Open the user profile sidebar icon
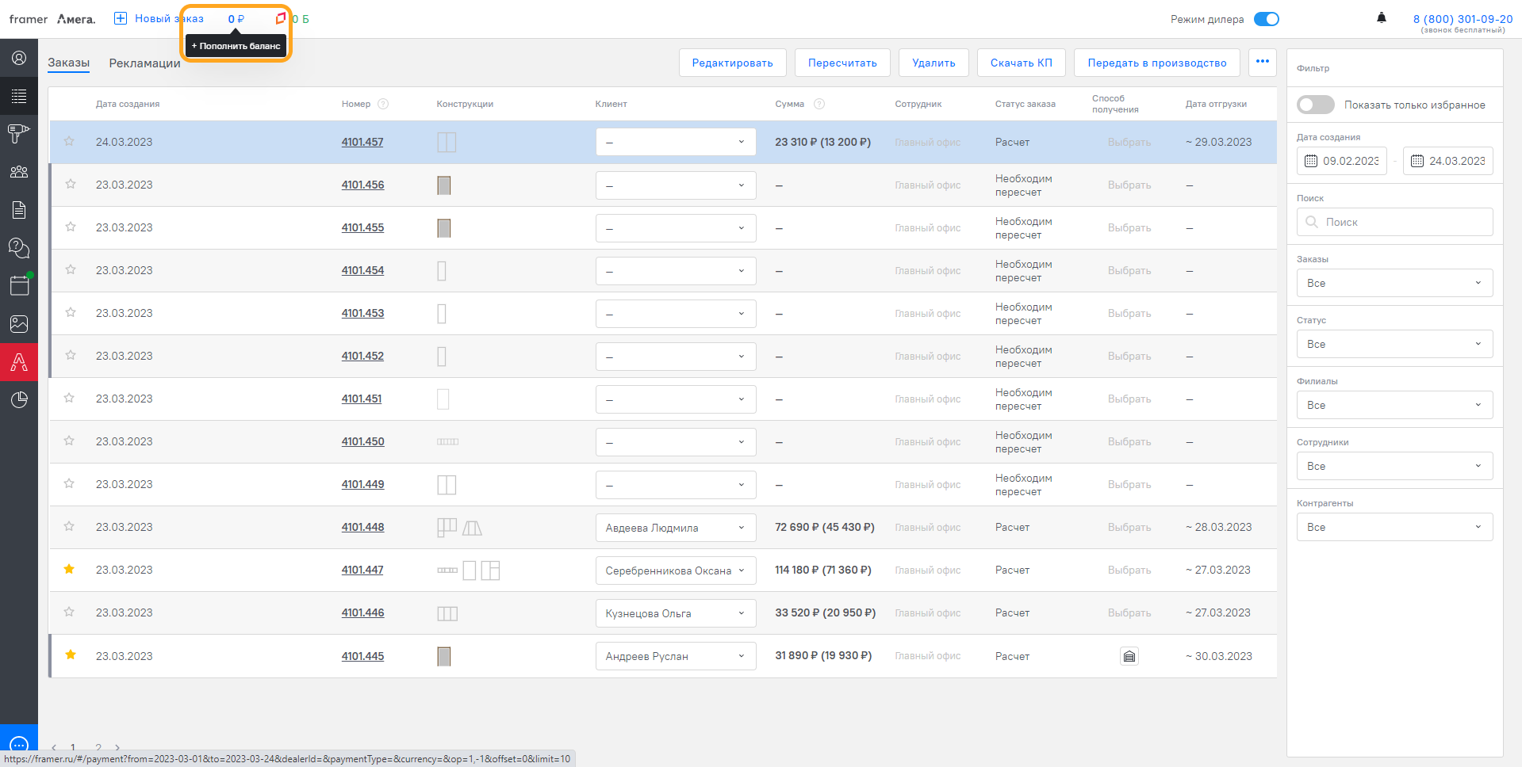Image resolution: width=1522 pixels, height=767 pixels. (x=19, y=58)
